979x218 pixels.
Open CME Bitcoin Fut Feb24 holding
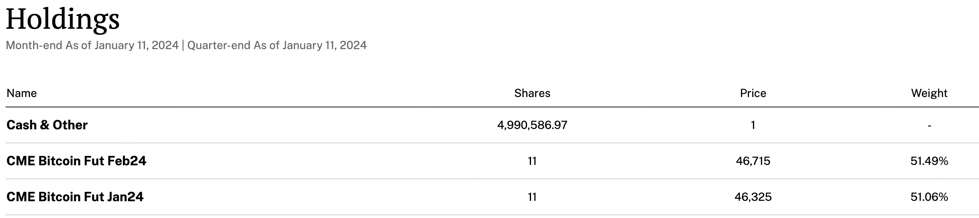(x=76, y=161)
